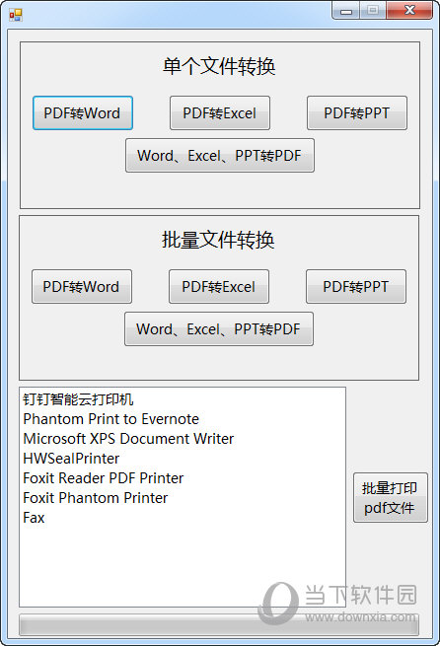Viewport: 440px width, 646px height.
Task: Click PDF转PPT under 批量文件转换
Action: click(x=356, y=287)
